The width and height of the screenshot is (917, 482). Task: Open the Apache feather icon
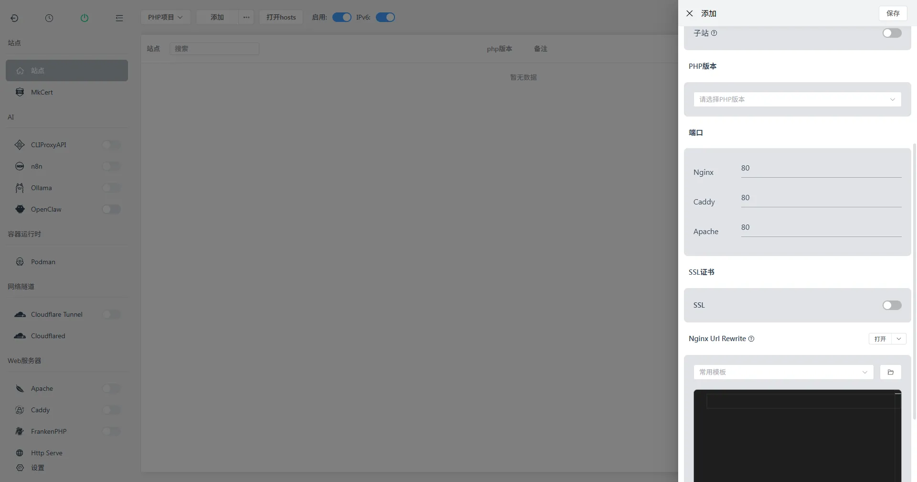[x=20, y=388]
